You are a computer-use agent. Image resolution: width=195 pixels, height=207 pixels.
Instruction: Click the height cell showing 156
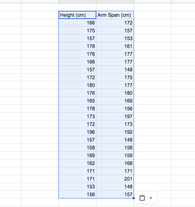(x=77, y=194)
